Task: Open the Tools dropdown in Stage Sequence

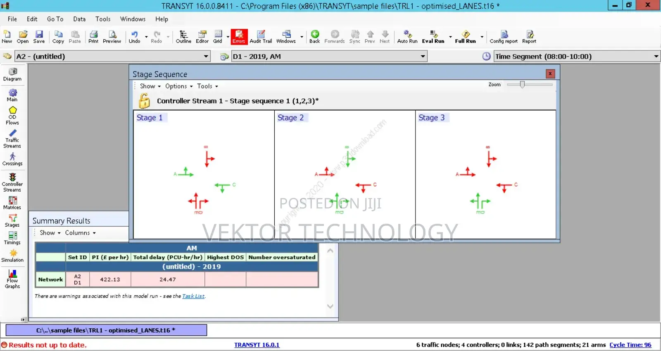Action: tap(207, 86)
